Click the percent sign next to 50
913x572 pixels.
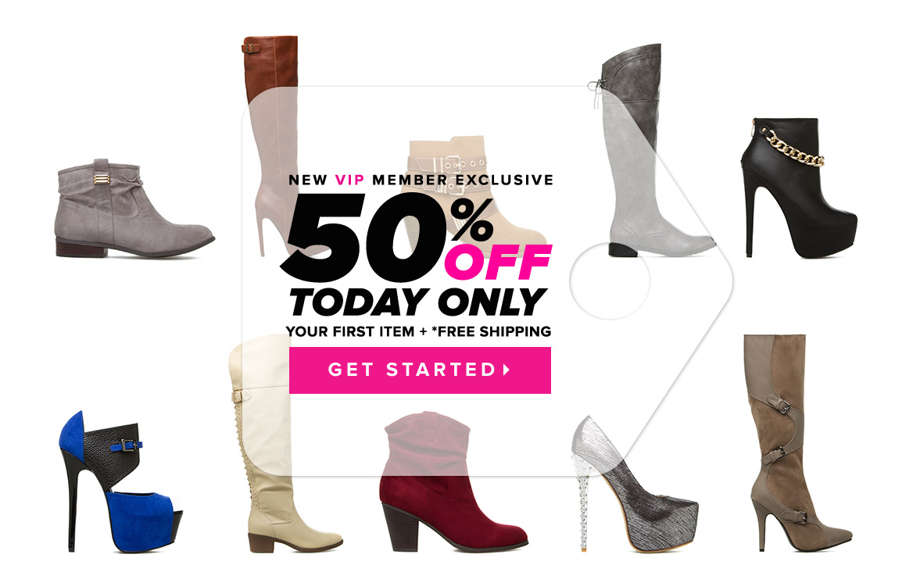(472, 220)
